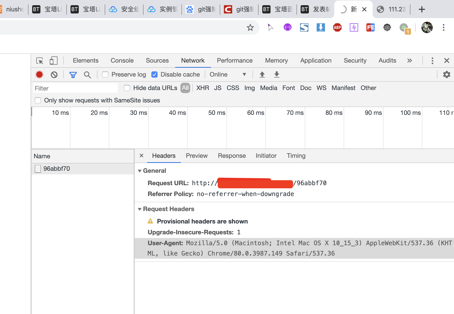Check Hide data URLs

coord(127,88)
